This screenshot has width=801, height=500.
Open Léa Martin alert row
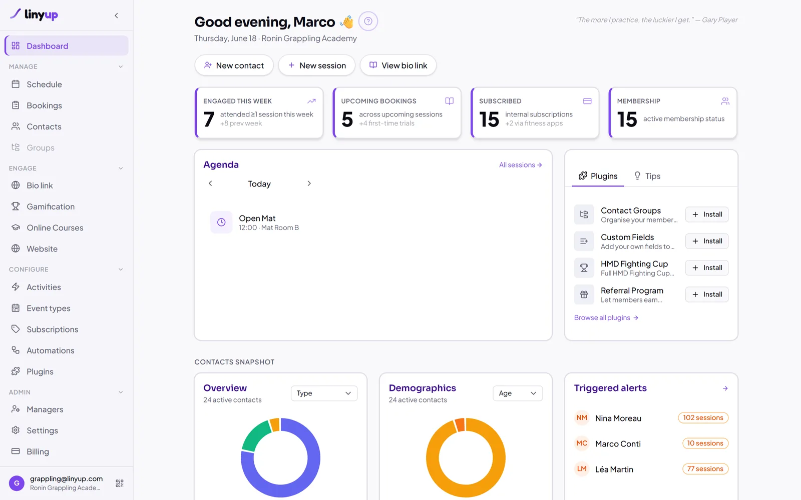tap(651, 469)
